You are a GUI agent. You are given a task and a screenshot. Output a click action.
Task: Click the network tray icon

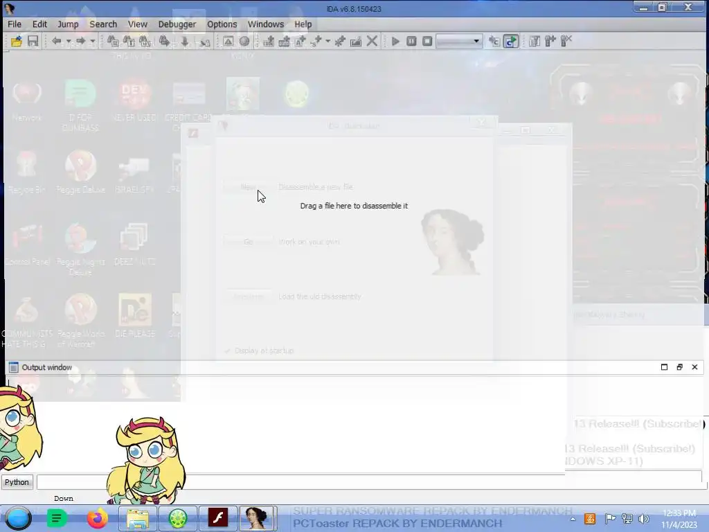pos(627,519)
